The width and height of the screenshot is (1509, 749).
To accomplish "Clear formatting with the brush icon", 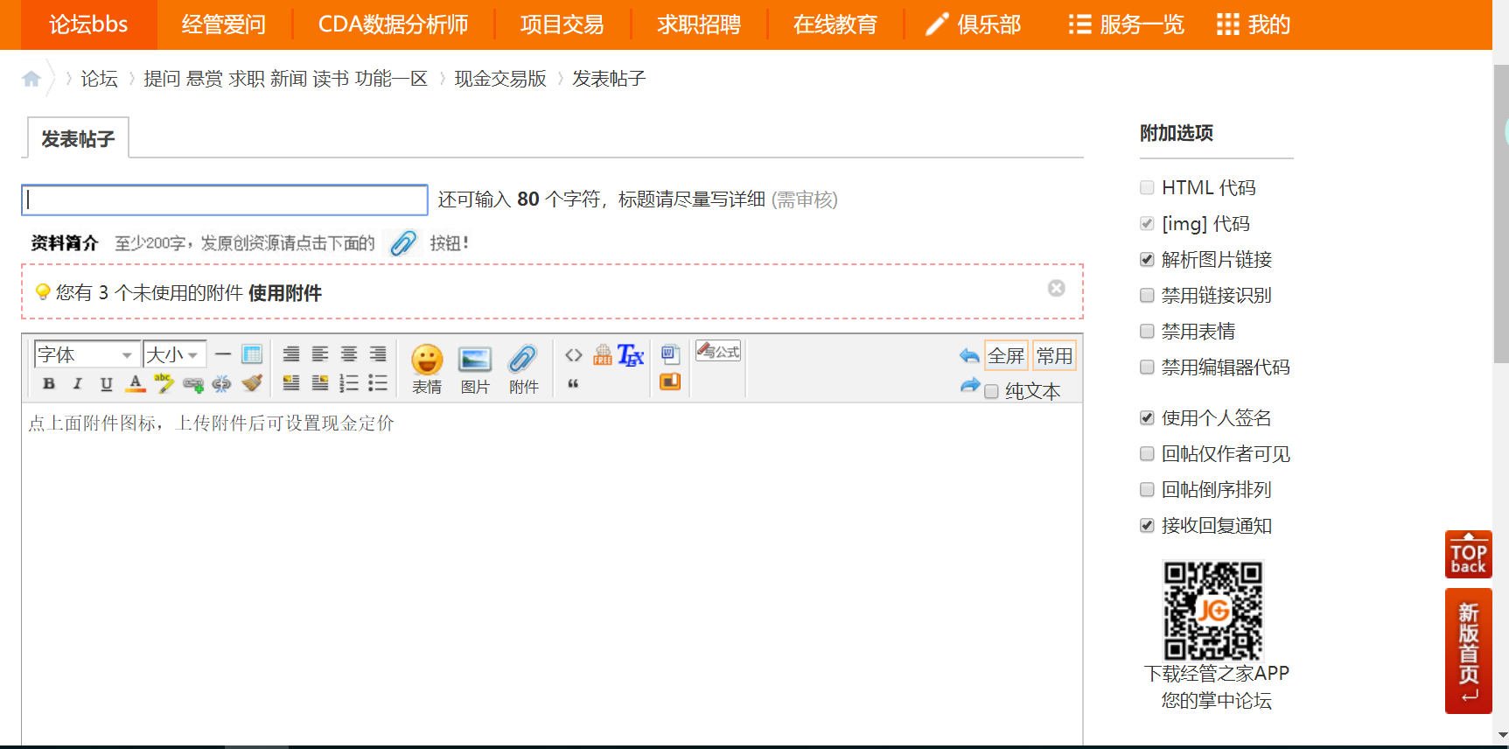I will [252, 383].
